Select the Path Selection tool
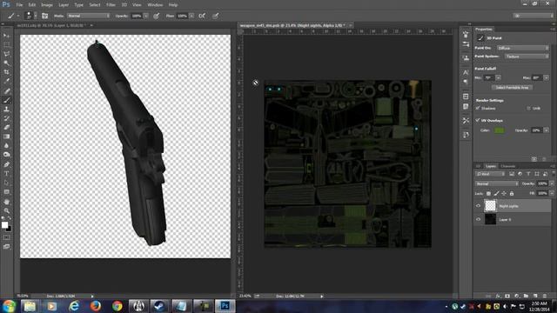 coord(6,183)
